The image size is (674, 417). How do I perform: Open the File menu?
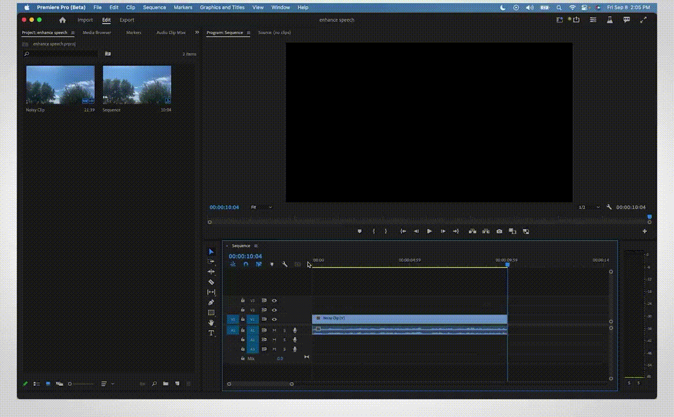(98, 8)
